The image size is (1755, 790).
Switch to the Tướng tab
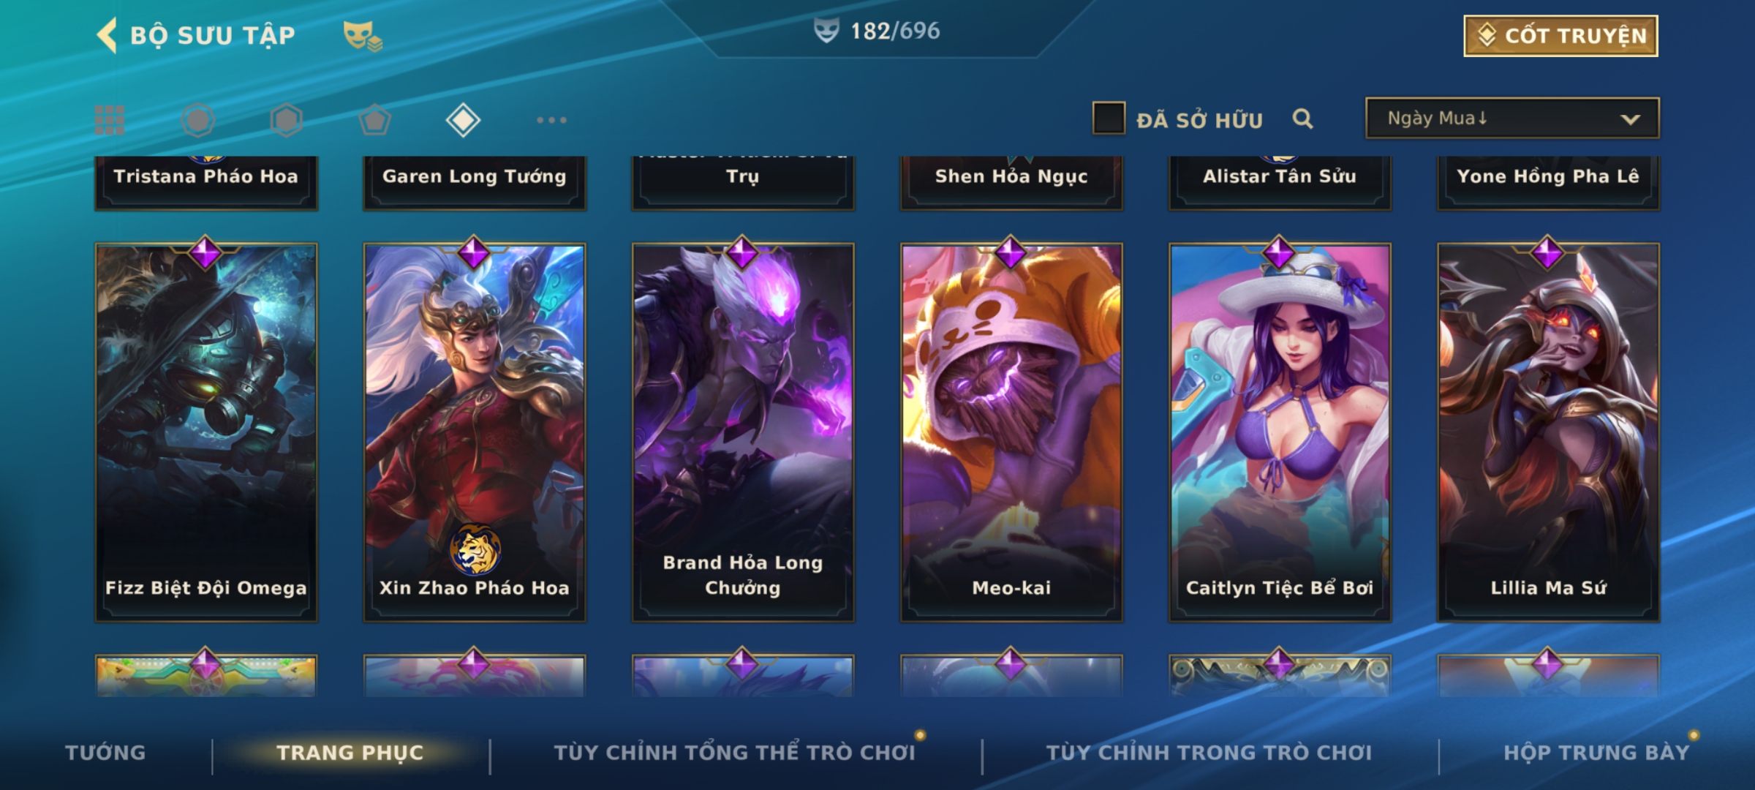coord(105,753)
